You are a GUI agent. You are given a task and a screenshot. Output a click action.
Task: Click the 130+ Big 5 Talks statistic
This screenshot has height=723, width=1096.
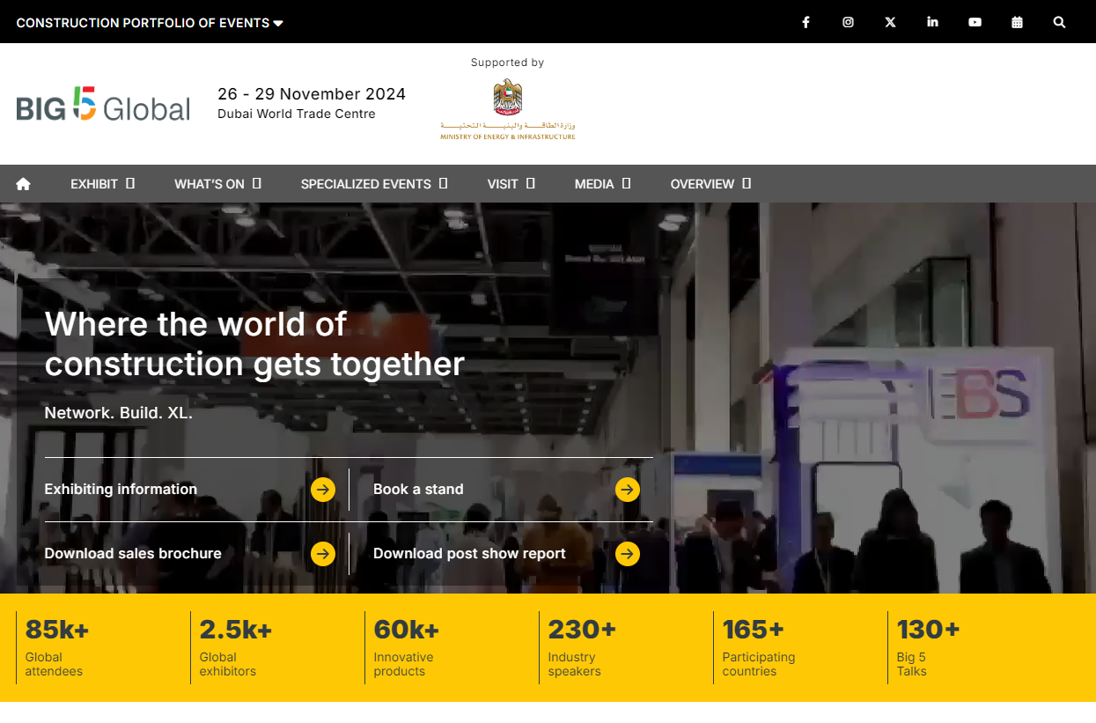(928, 647)
